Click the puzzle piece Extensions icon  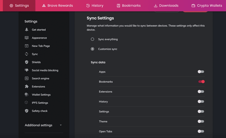tap(27, 86)
